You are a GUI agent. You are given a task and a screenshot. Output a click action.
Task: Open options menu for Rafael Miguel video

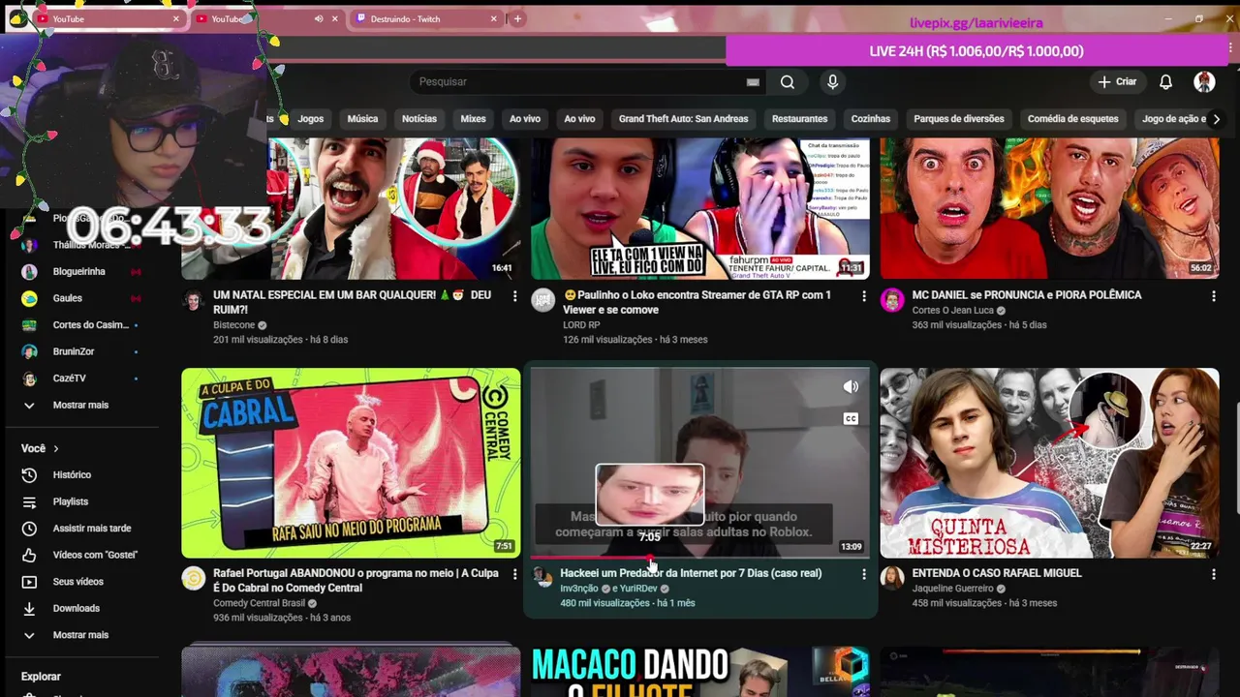pyautogui.click(x=1214, y=574)
